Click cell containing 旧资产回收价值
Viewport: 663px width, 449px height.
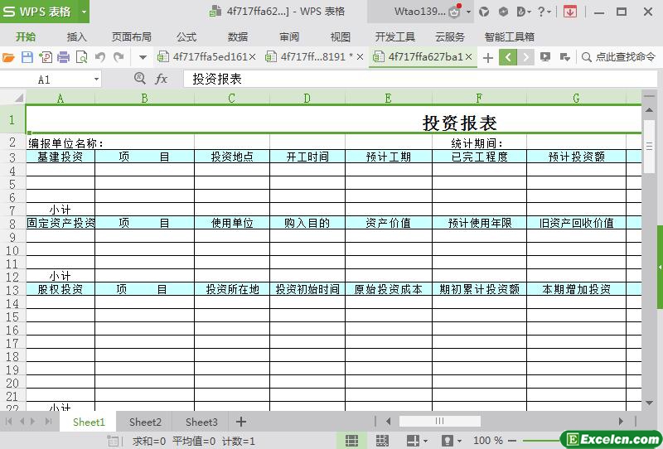click(576, 223)
